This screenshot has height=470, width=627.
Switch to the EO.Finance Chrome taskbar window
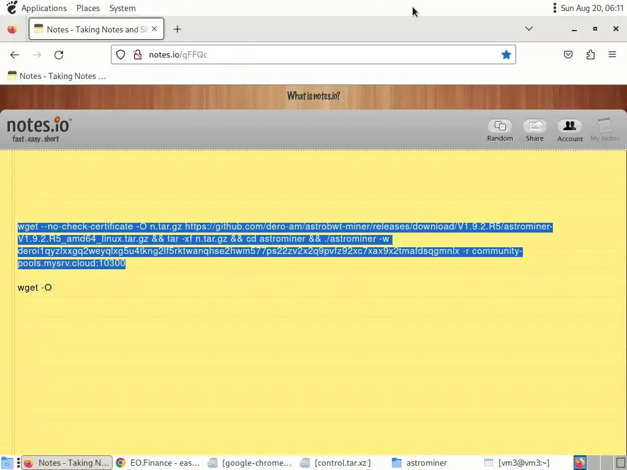tap(157, 463)
